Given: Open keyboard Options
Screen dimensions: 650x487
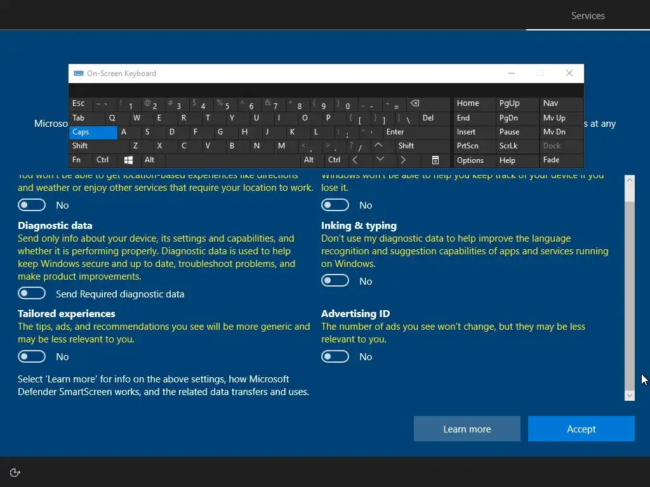Looking at the screenshot, I should click(x=475, y=160).
